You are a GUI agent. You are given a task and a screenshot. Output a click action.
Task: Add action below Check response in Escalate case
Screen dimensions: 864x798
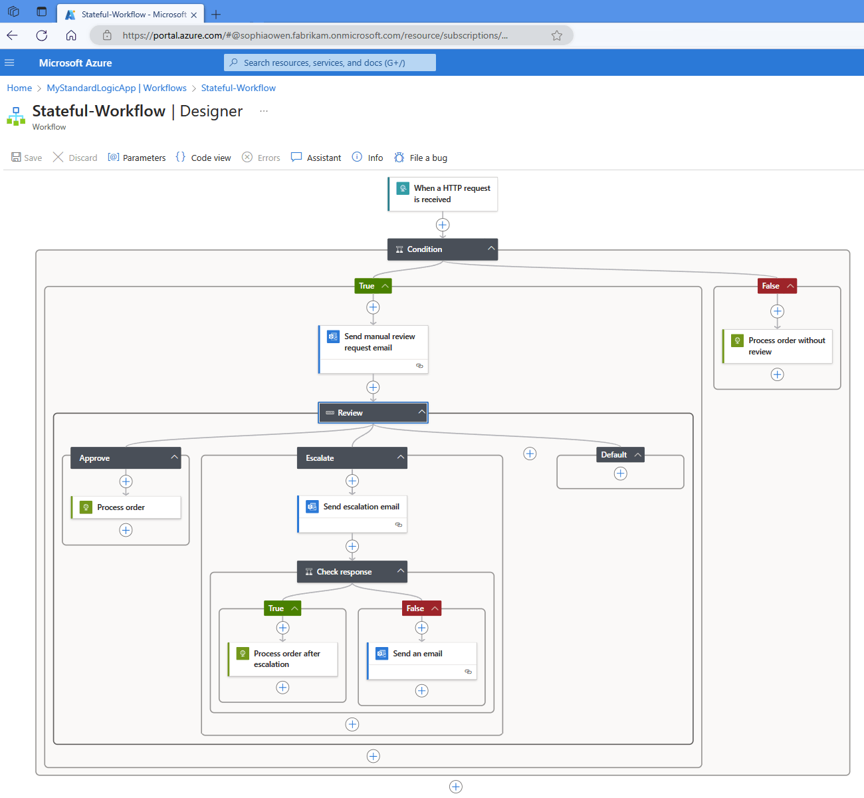pyautogui.click(x=352, y=724)
